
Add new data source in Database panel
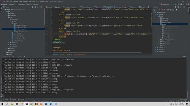[x=154, y=10]
